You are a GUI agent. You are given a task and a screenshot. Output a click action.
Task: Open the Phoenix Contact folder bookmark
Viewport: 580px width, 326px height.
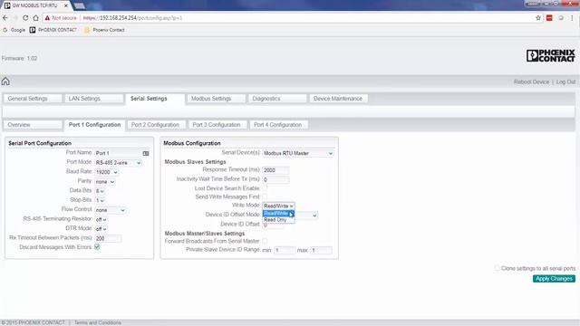coord(104,30)
